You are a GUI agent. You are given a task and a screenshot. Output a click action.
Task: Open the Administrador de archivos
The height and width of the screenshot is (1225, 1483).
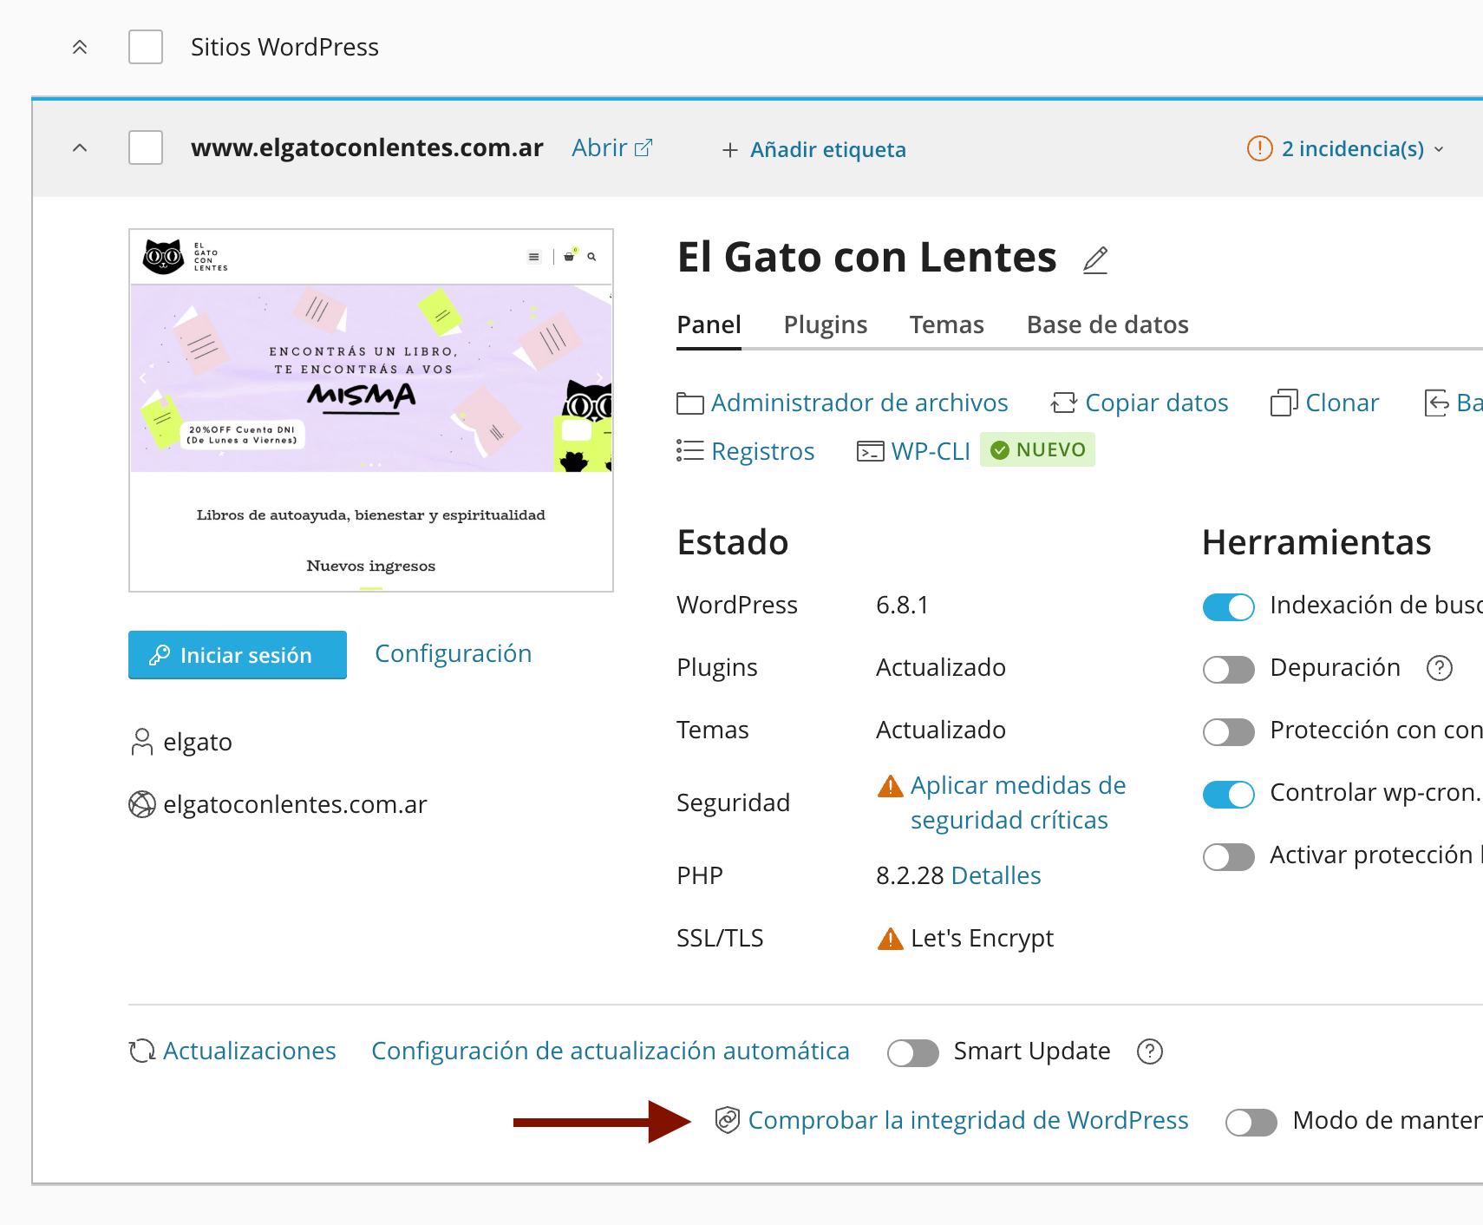point(859,402)
